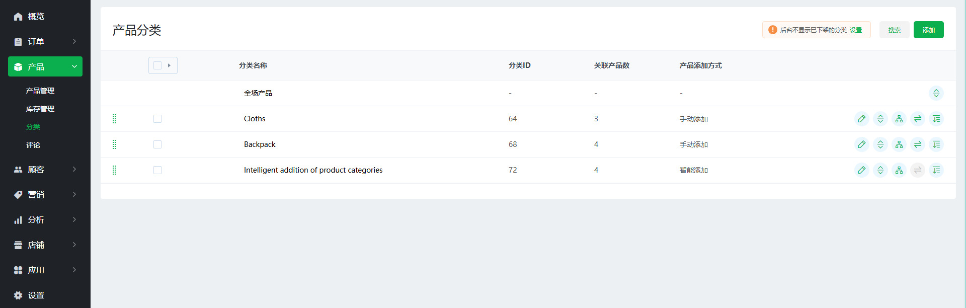Open 产品管理 in the sidebar submenu
This screenshot has height=308, width=966.
pyautogui.click(x=40, y=91)
